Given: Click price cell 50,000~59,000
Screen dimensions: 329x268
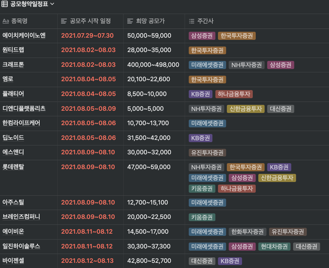Looking at the screenshot, I should pos(149,35).
